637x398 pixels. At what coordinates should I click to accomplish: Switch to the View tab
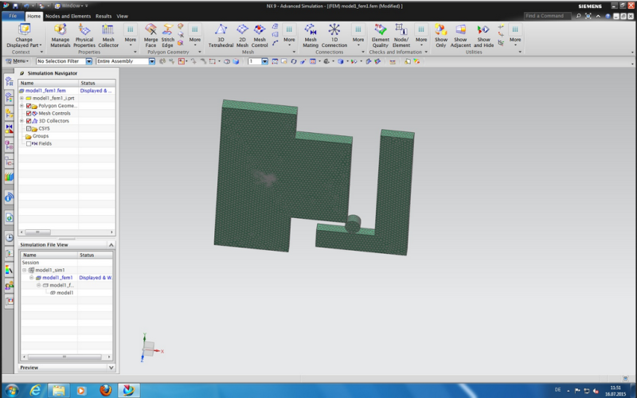pos(123,16)
